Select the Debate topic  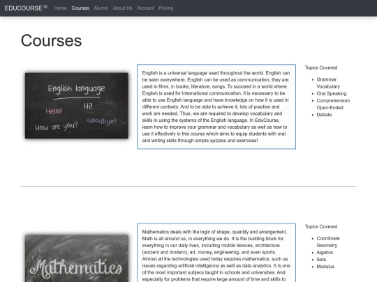(324, 115)
